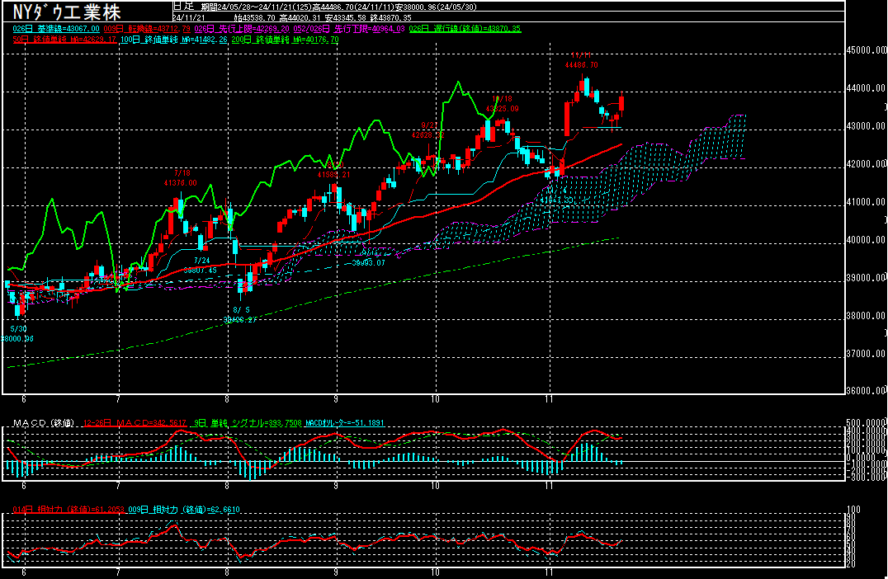
Task: Click the 42000.00 price axis label
Action: pyautogui.click(x=866, y=164)
